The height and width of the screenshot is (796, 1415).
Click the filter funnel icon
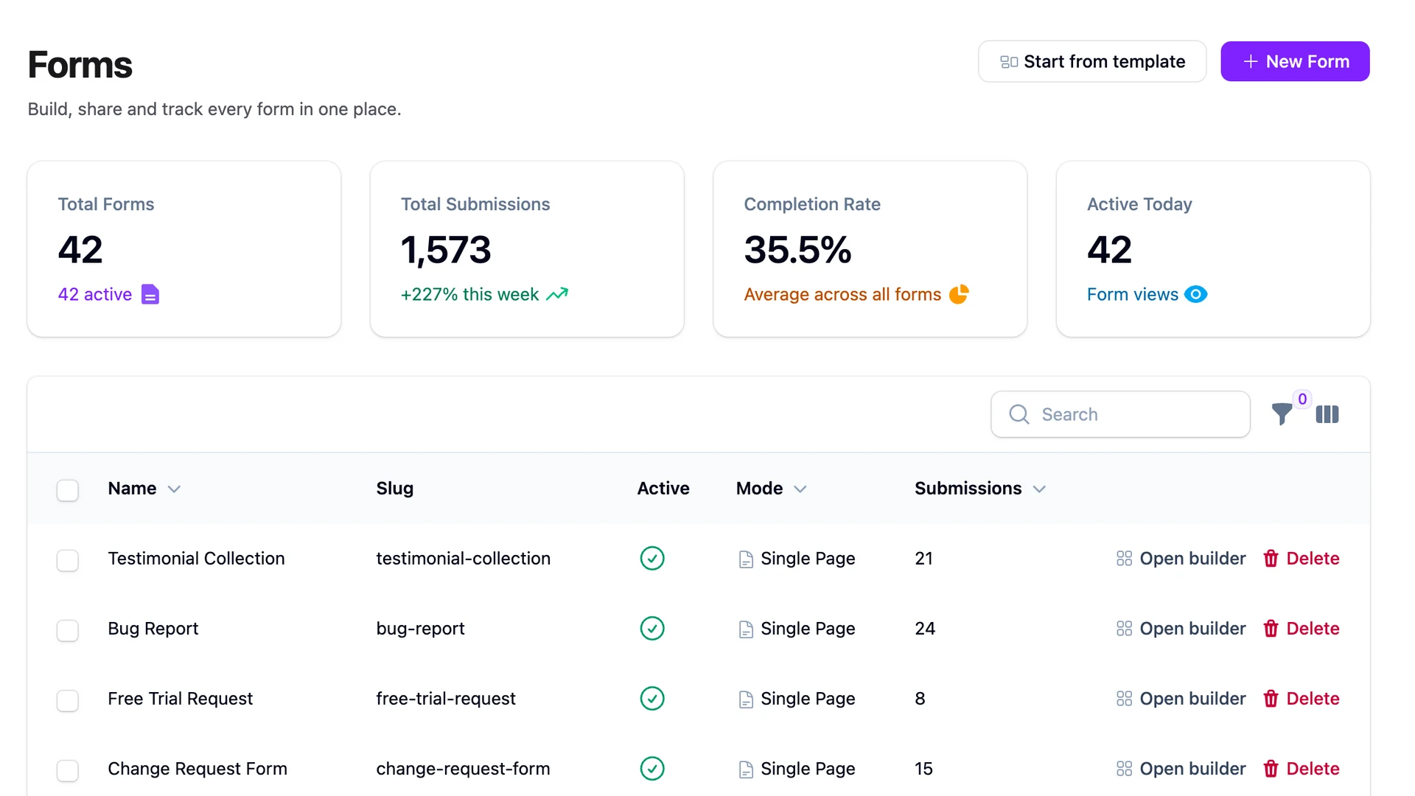point(1282,414)
